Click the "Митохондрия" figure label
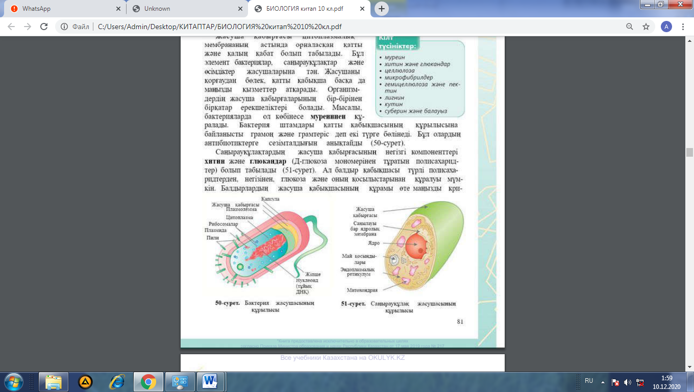The height and width of the screenshot is (392, 694). coord(362,290)
